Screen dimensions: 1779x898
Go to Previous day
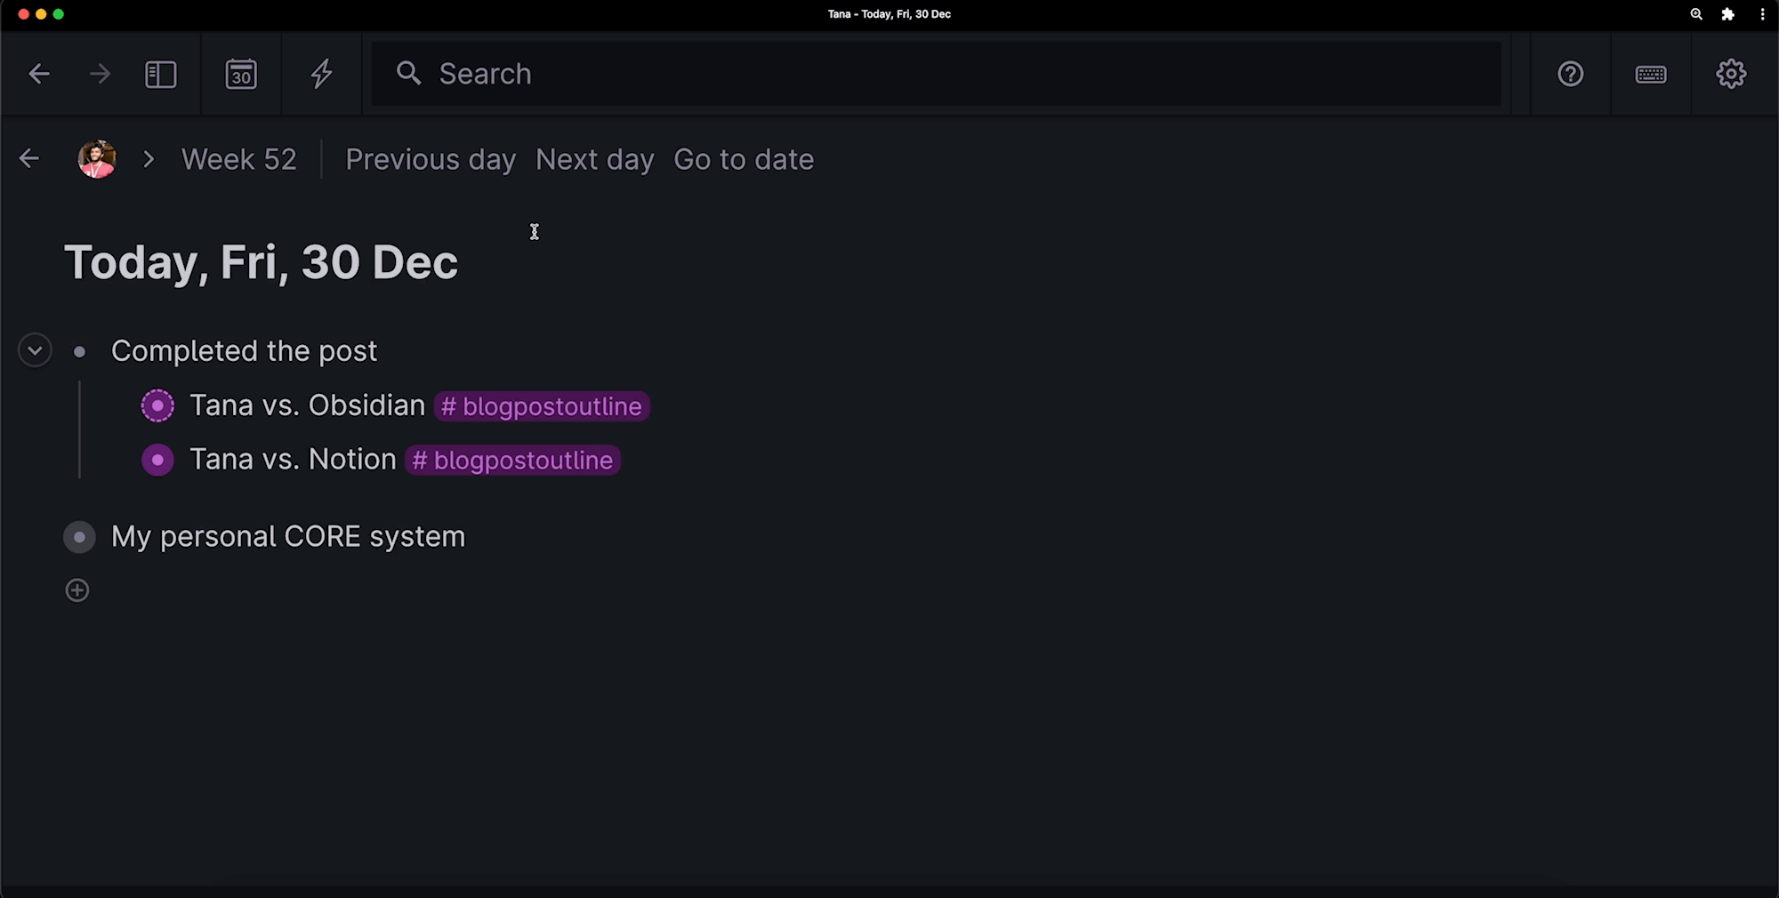click(x=431, y=159)
